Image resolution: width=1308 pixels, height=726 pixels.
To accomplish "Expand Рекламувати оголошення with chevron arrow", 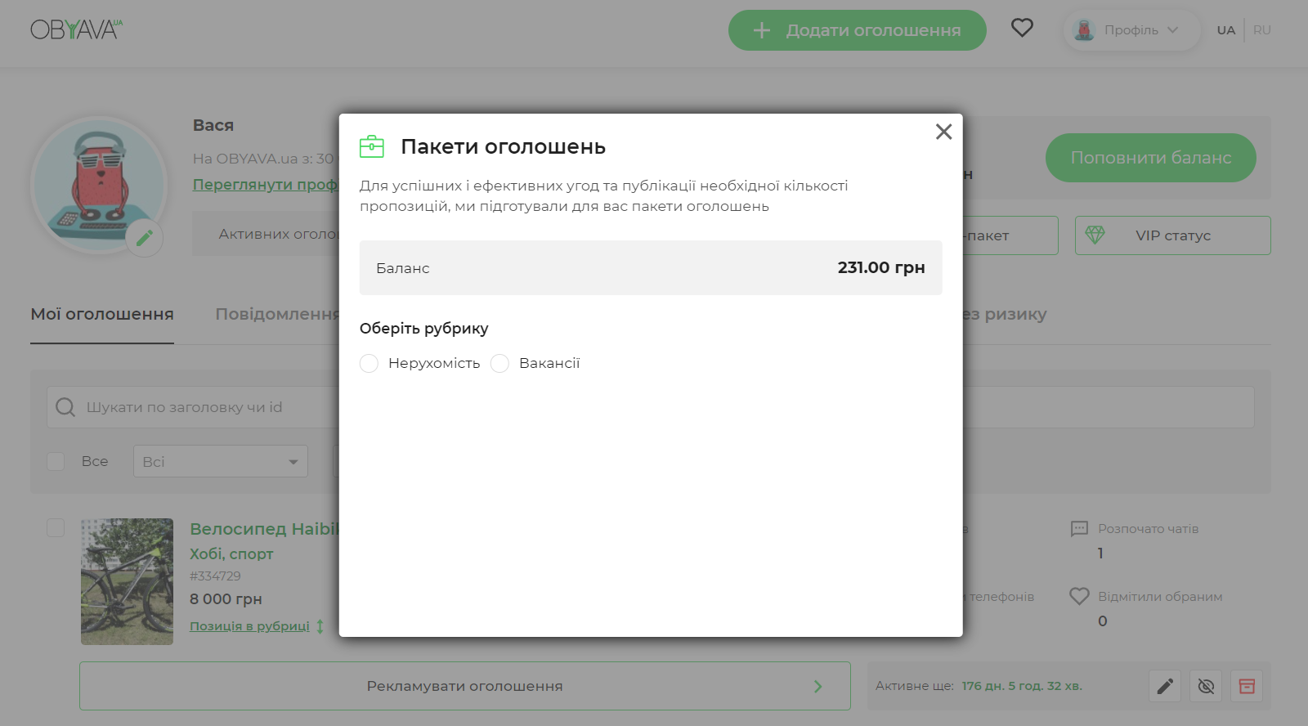I will [817, 686].
